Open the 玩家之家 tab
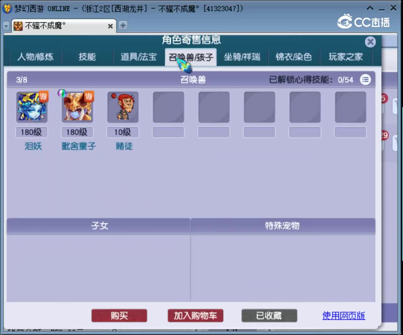 pyautogui.click(x=346, y=57)
